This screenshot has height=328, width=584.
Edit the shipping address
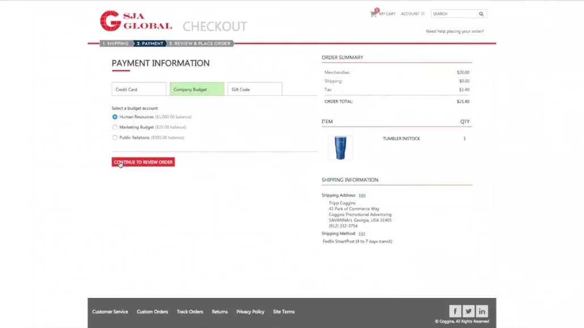(362, 195)
